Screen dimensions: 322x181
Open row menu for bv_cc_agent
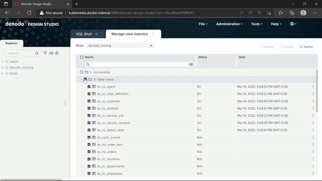point(313,86)
